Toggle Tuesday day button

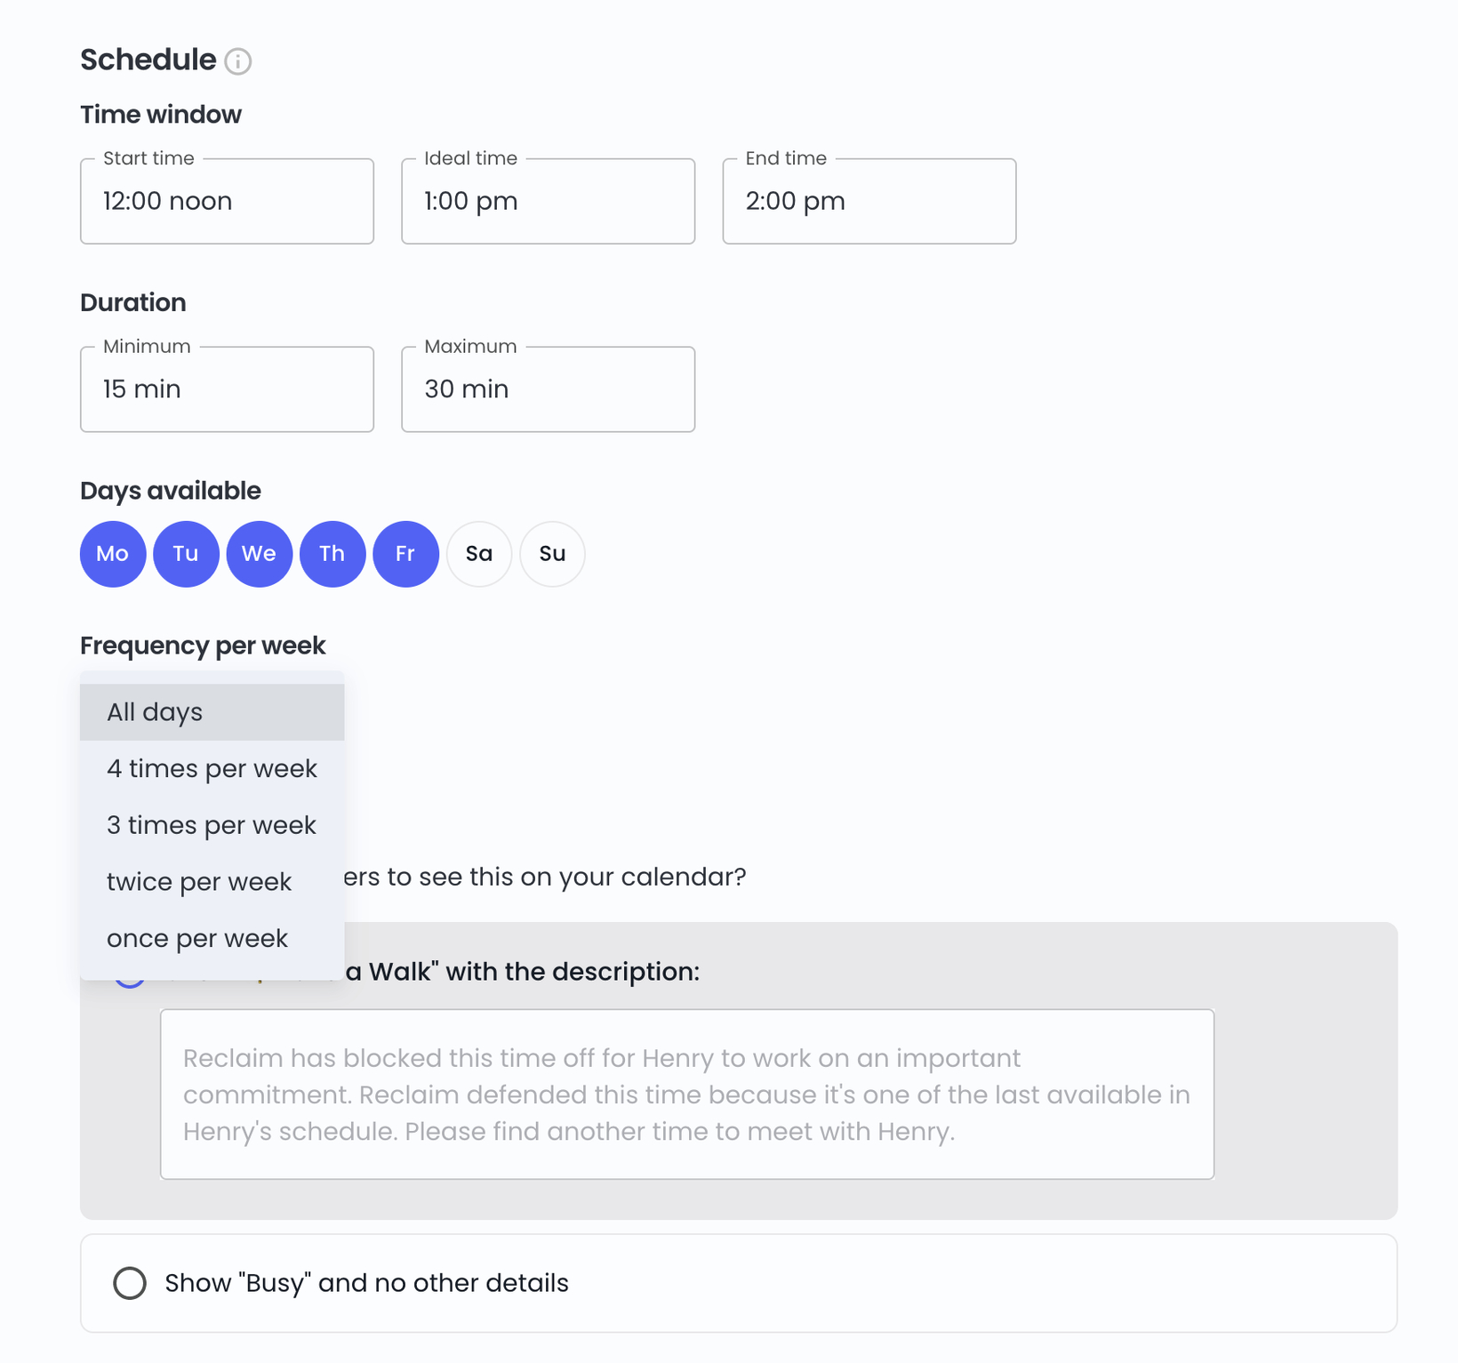pos(186,554)
